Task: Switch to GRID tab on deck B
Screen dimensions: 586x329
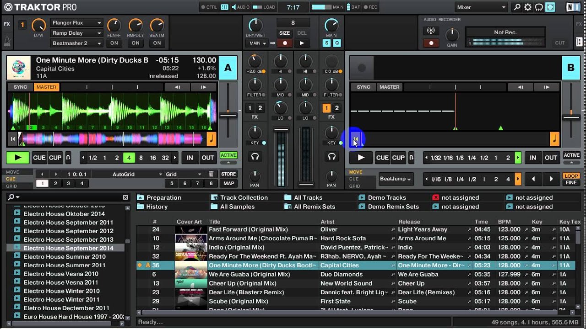Action: [355, 186]
